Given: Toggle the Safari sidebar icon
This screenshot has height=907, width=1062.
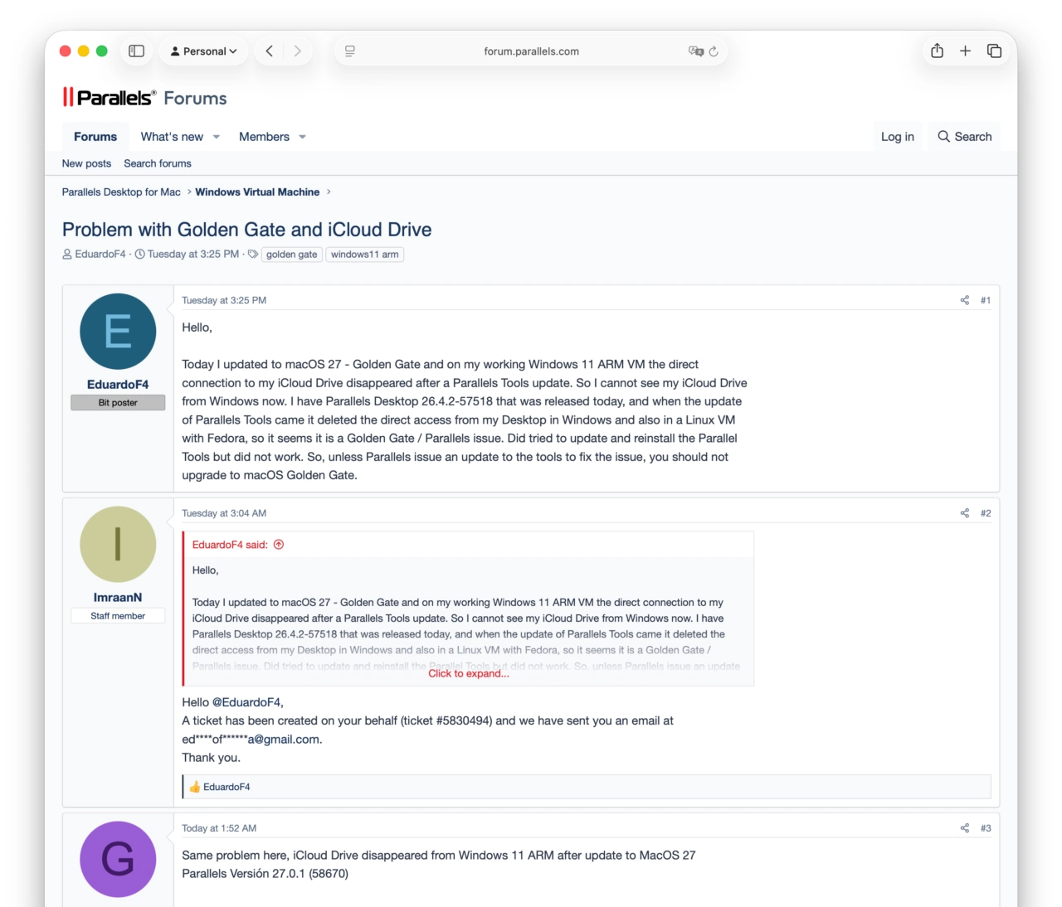Looking at the screenshot, I should [x=137, y=51].
